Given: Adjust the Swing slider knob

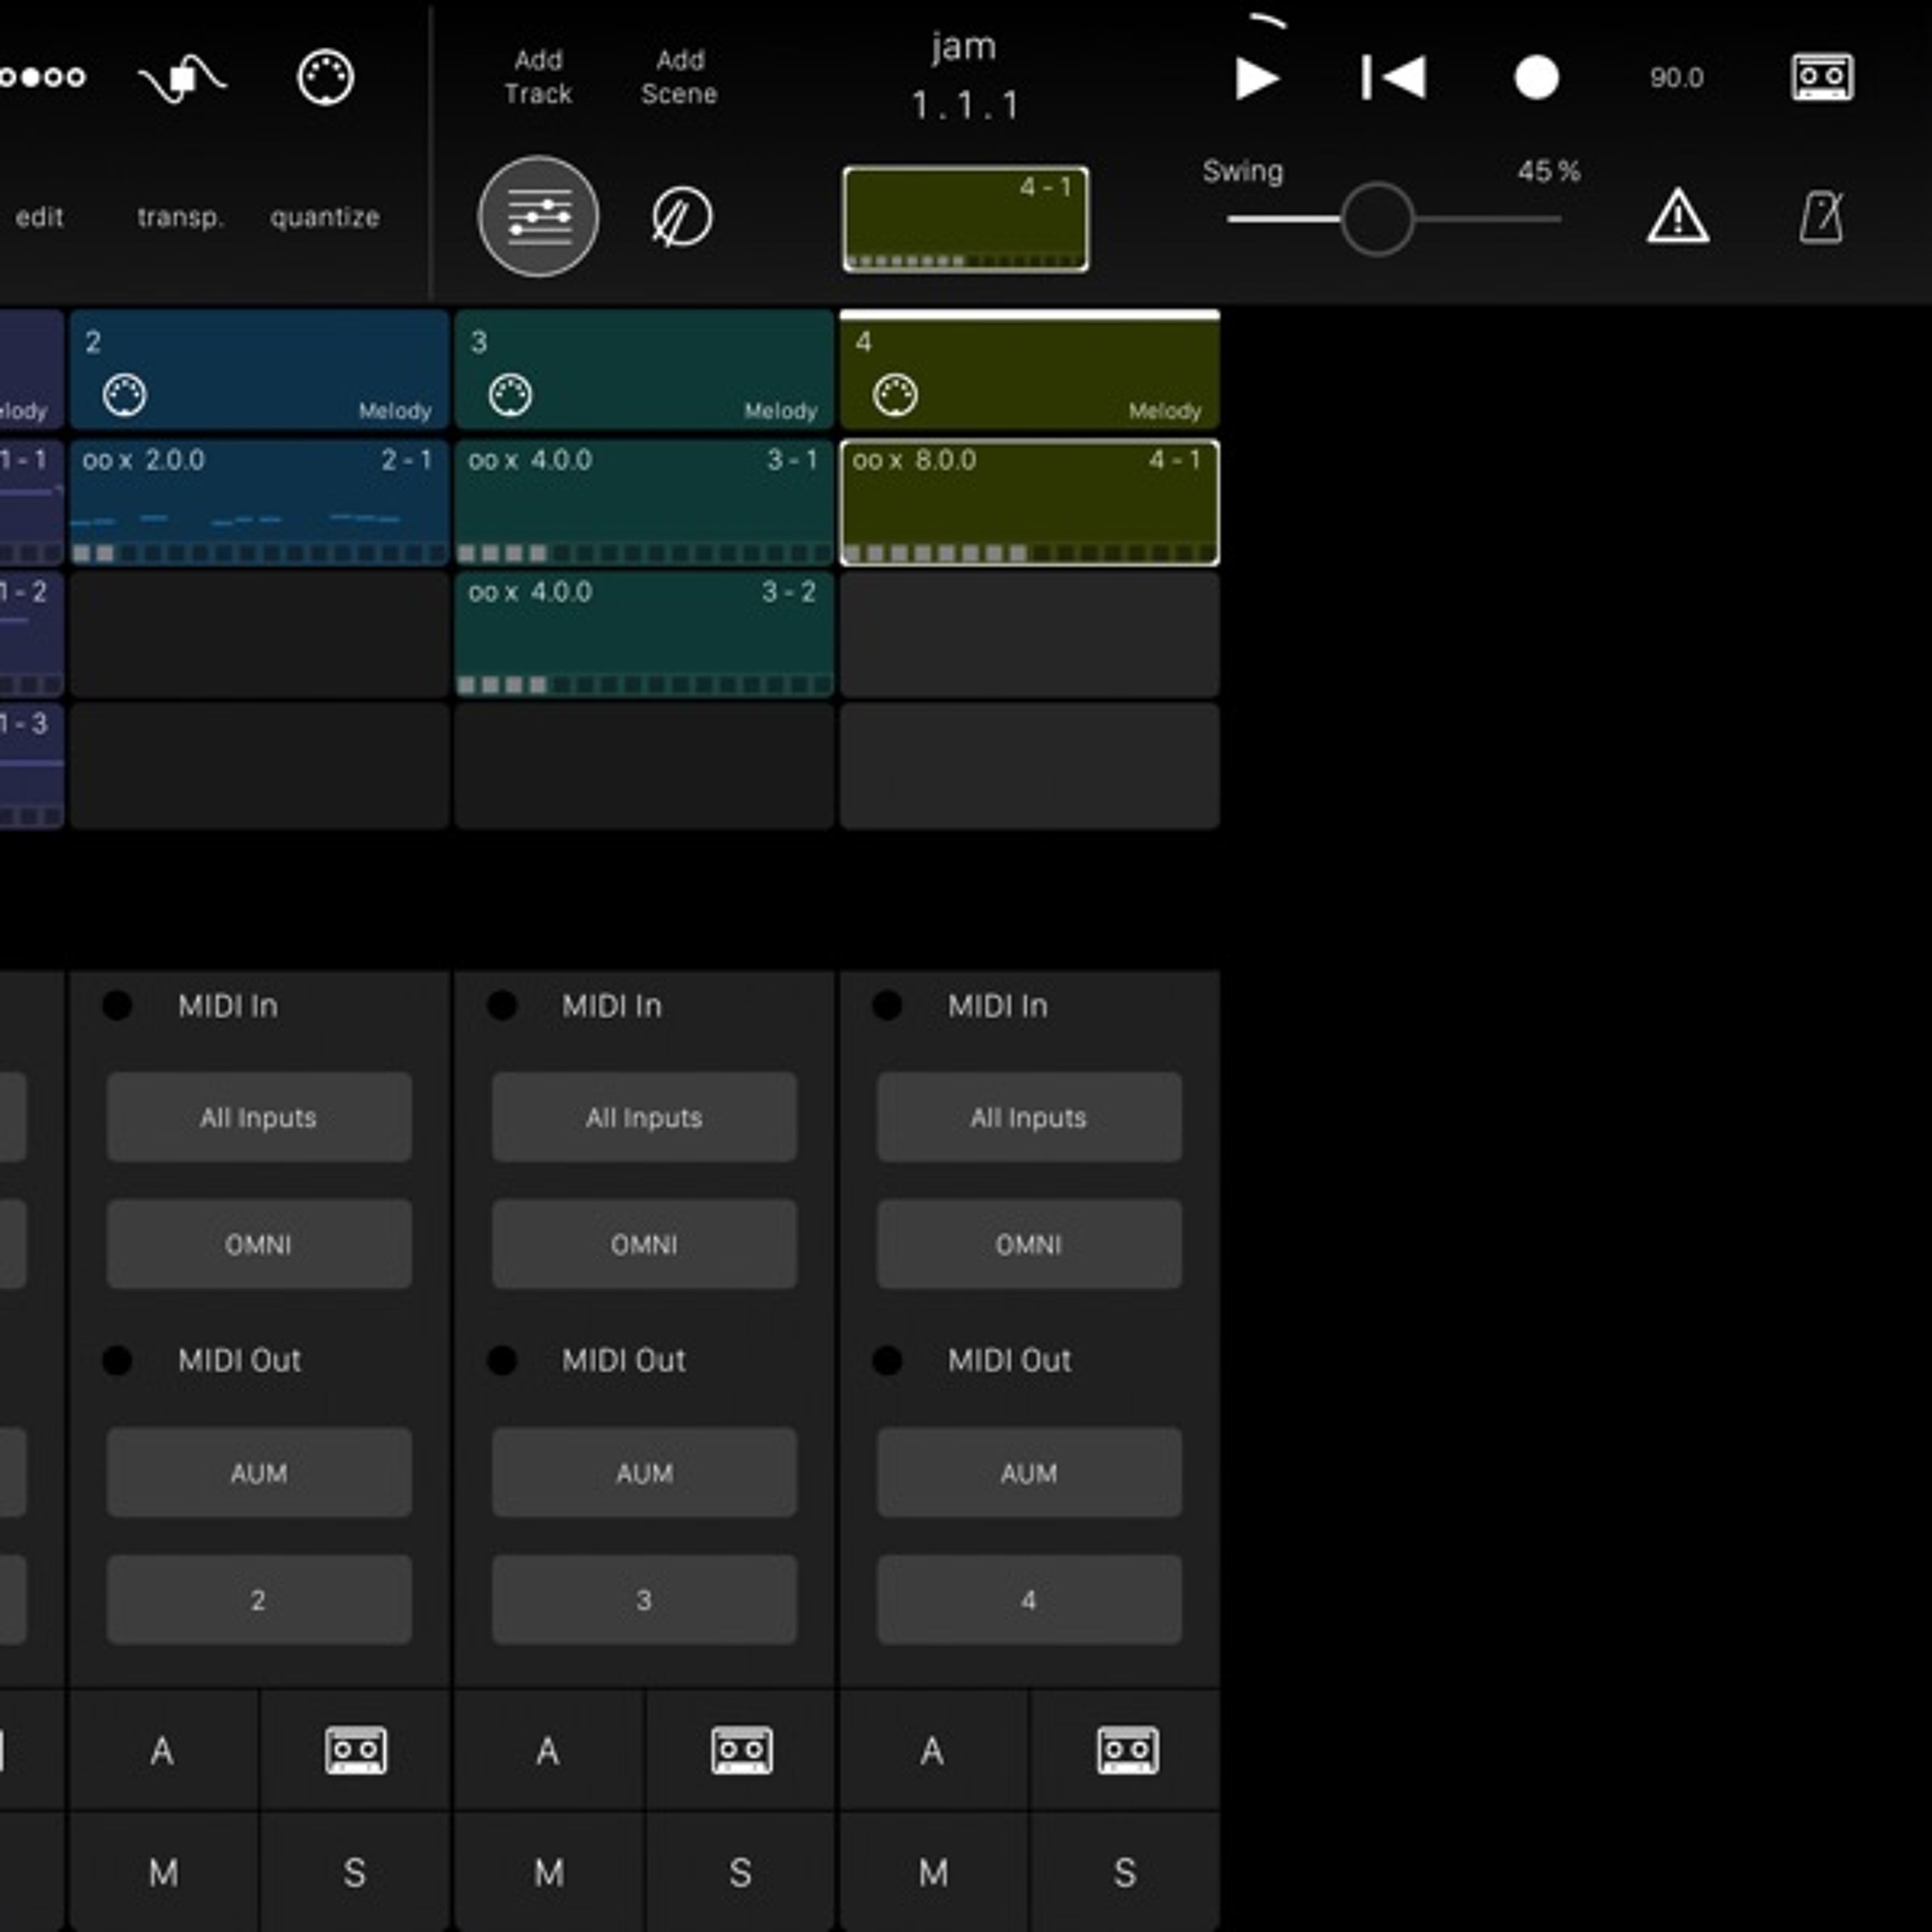Looking at the screenshot, I should pyautogui.click(x=1377, y=219).
